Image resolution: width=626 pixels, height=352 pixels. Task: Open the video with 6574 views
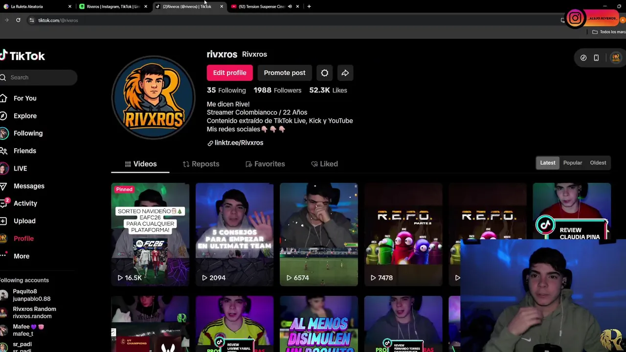pyautogui.click(x=319, y=234)
